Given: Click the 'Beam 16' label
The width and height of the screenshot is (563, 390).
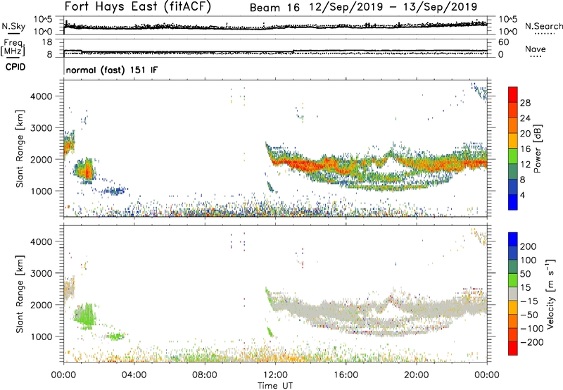Looking at the screenshot, I should pos(274,7).
